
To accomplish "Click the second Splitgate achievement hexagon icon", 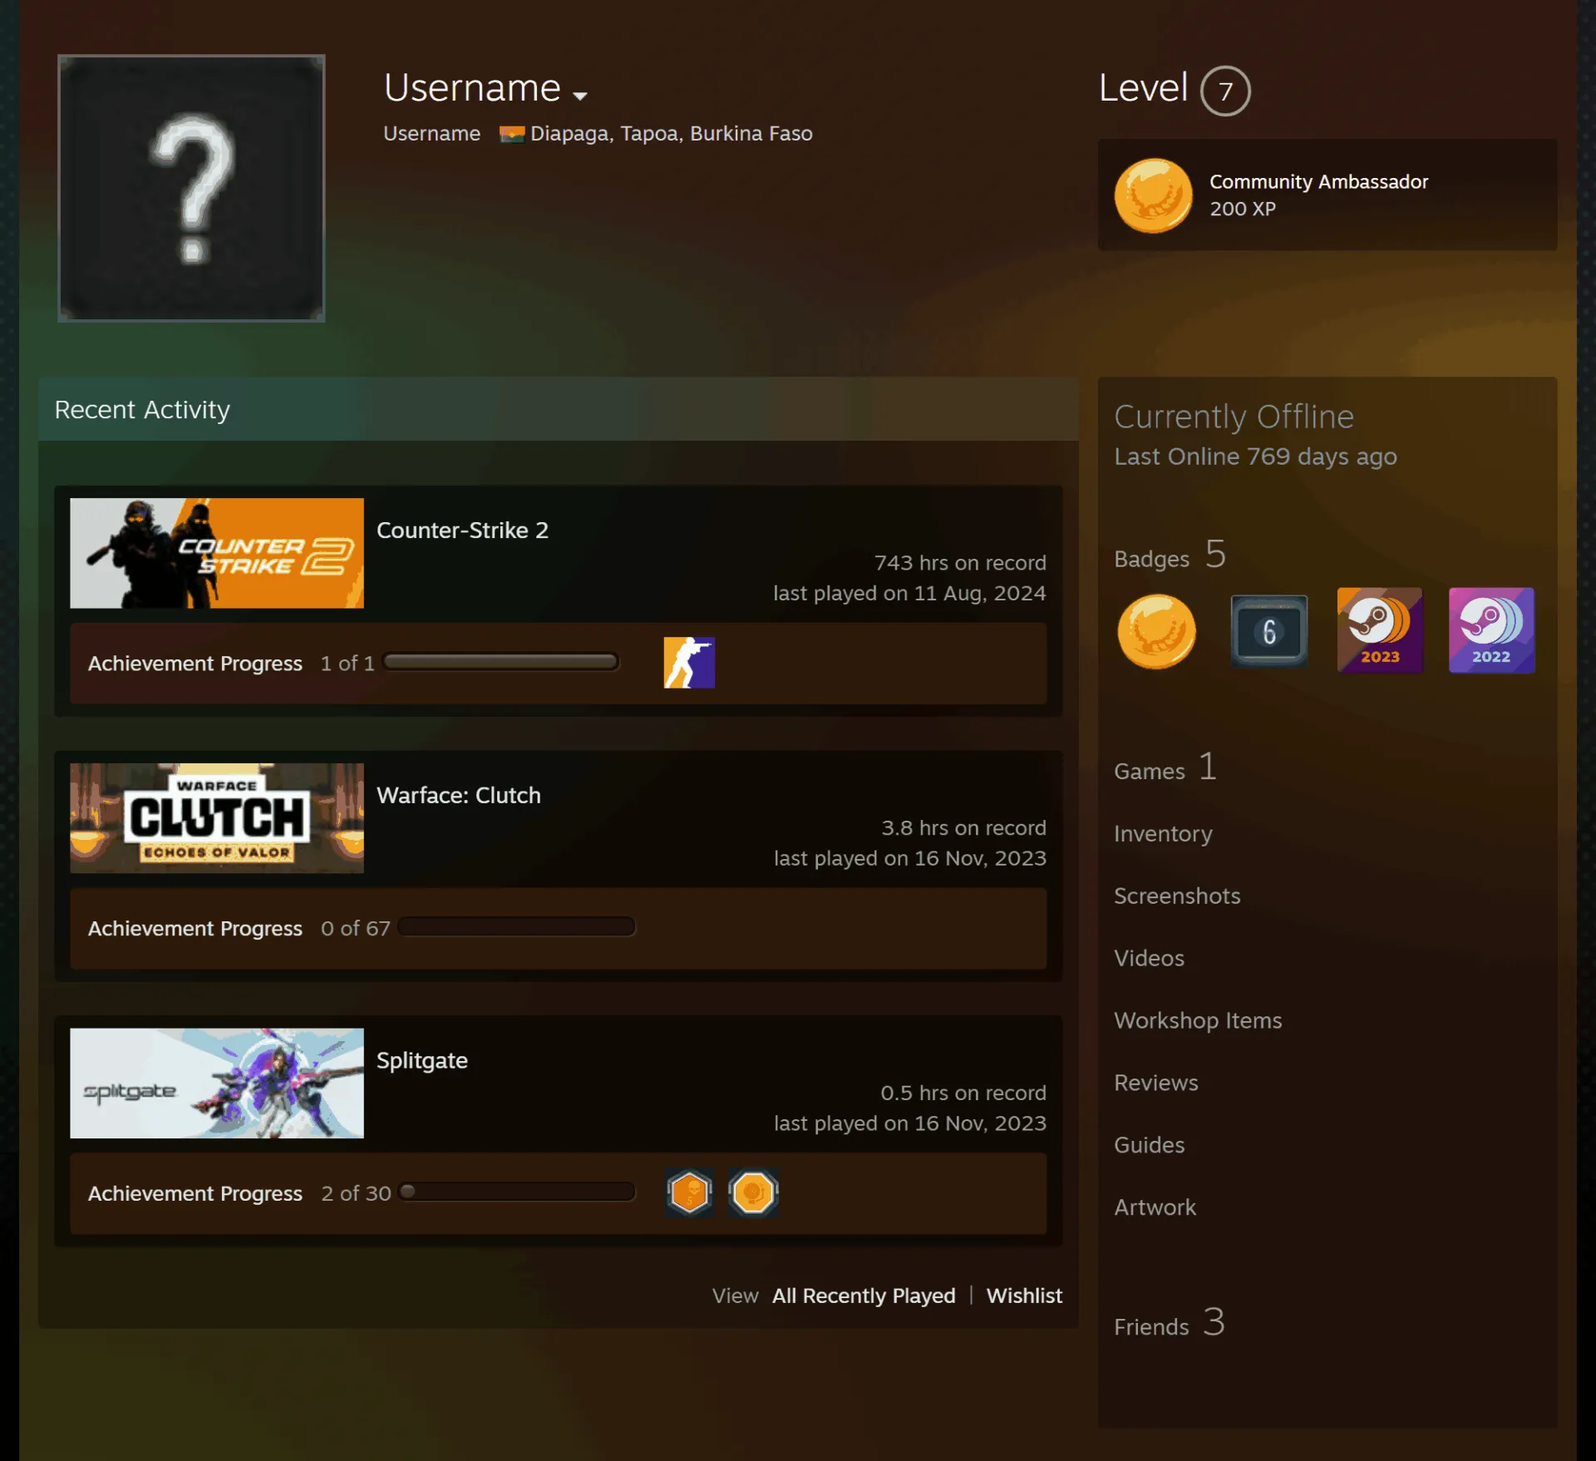I will click(753, 1193).
